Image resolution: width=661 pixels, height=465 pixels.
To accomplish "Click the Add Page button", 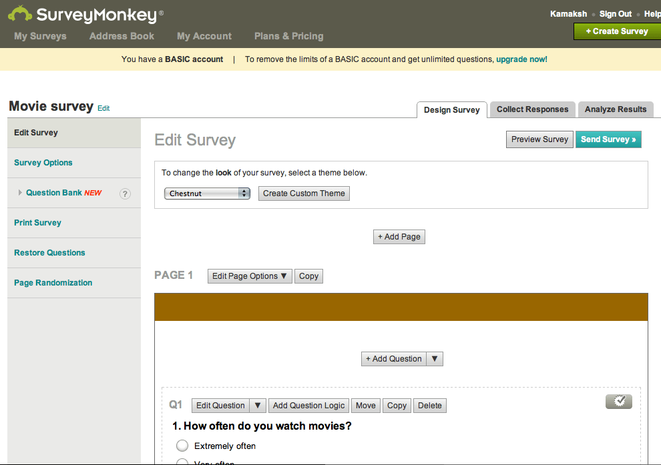I will 399,237.
